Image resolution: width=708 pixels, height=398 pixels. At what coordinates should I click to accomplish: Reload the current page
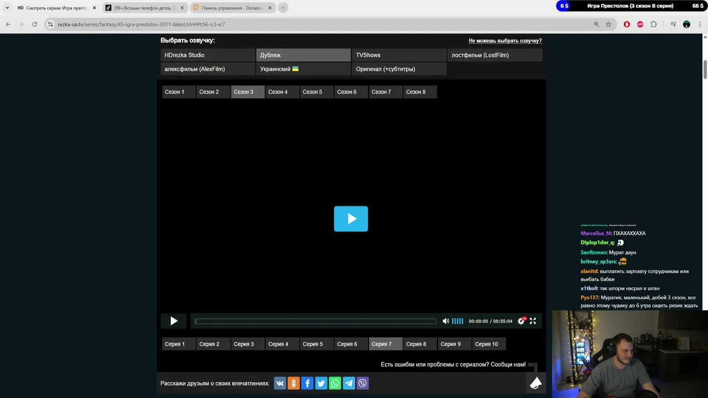34,24
